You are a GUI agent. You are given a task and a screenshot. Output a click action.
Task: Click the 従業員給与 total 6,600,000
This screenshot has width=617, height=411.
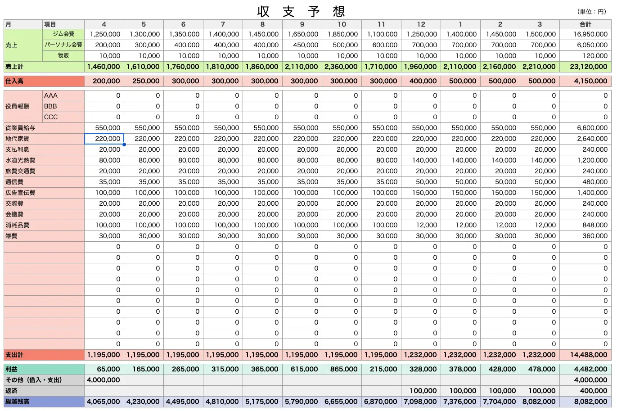pos(585,128)
